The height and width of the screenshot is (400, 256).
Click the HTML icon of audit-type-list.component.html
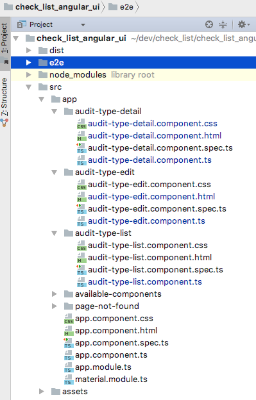click(81, 258)
